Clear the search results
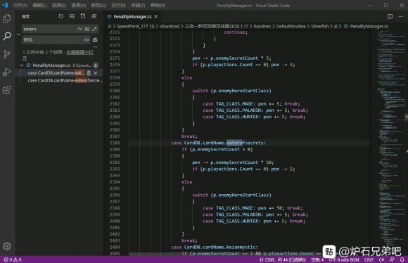The image size is (408, 263). (x=72, y=16)
